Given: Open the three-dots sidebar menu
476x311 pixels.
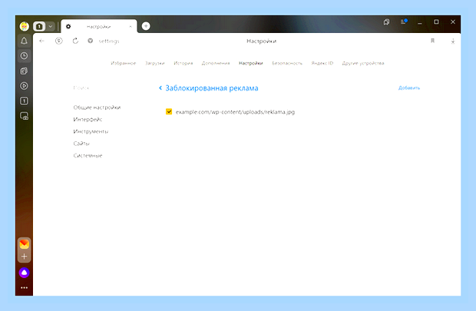Looking at the screenshot, I should [25, 288].
